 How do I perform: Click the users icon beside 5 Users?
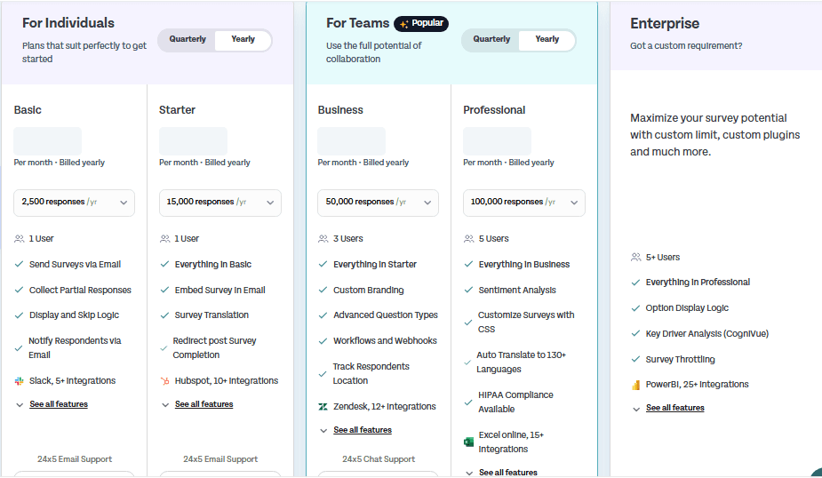point(468,239)
